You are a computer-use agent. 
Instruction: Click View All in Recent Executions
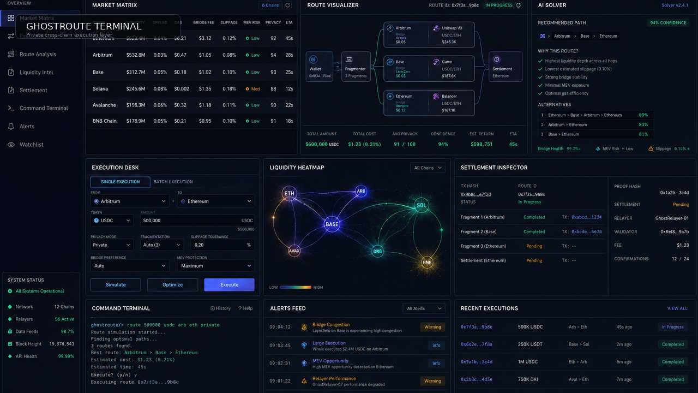pos(677,308)
